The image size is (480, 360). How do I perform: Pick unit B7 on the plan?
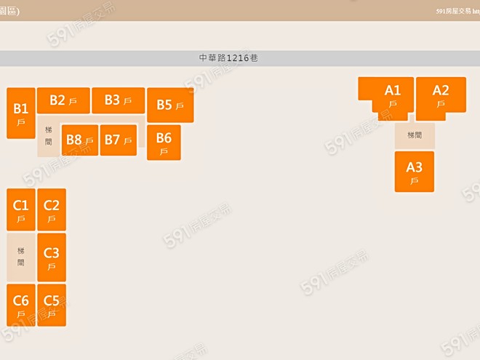point(119,140)
